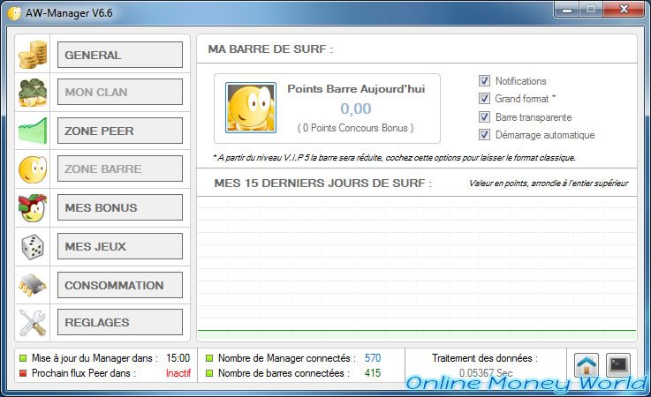Click the yellow smiley icon beside ZONE BARRE
This screenshot has height=397, width=651.
[33, 169]
